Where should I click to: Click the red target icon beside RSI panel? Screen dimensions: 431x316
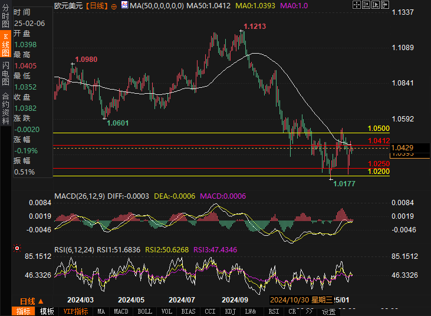pos(17,248)
